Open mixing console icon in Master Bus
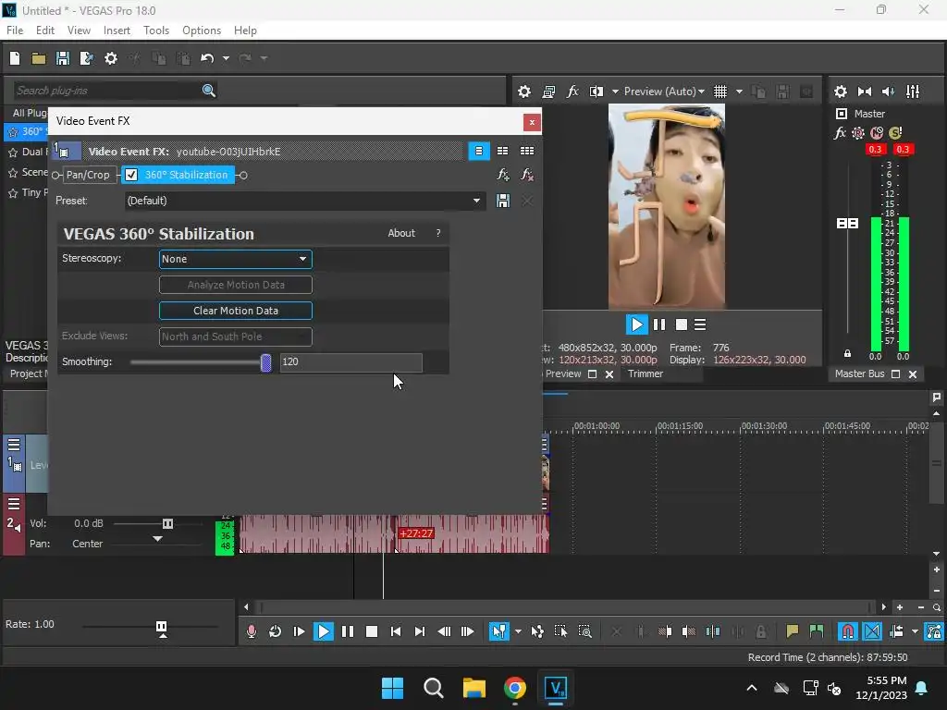This screenshot has height=710, width=947. [913, 92]
